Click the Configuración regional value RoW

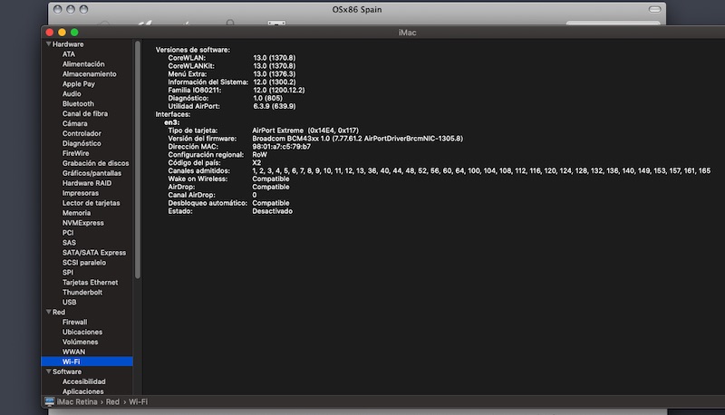(259, 155)
